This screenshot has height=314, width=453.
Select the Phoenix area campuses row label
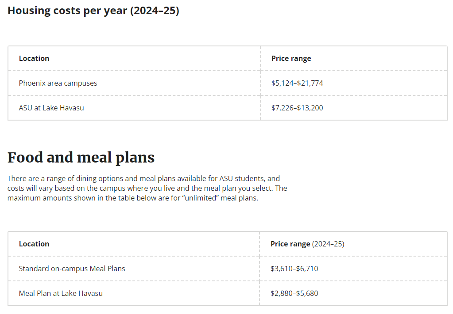(58, 83)
